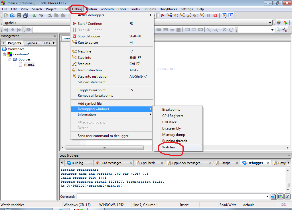This screenshot has height=210, width=292.
Task: Undo the last edit with green arrow
Action: pyautogui.click(x=34, y=15)
